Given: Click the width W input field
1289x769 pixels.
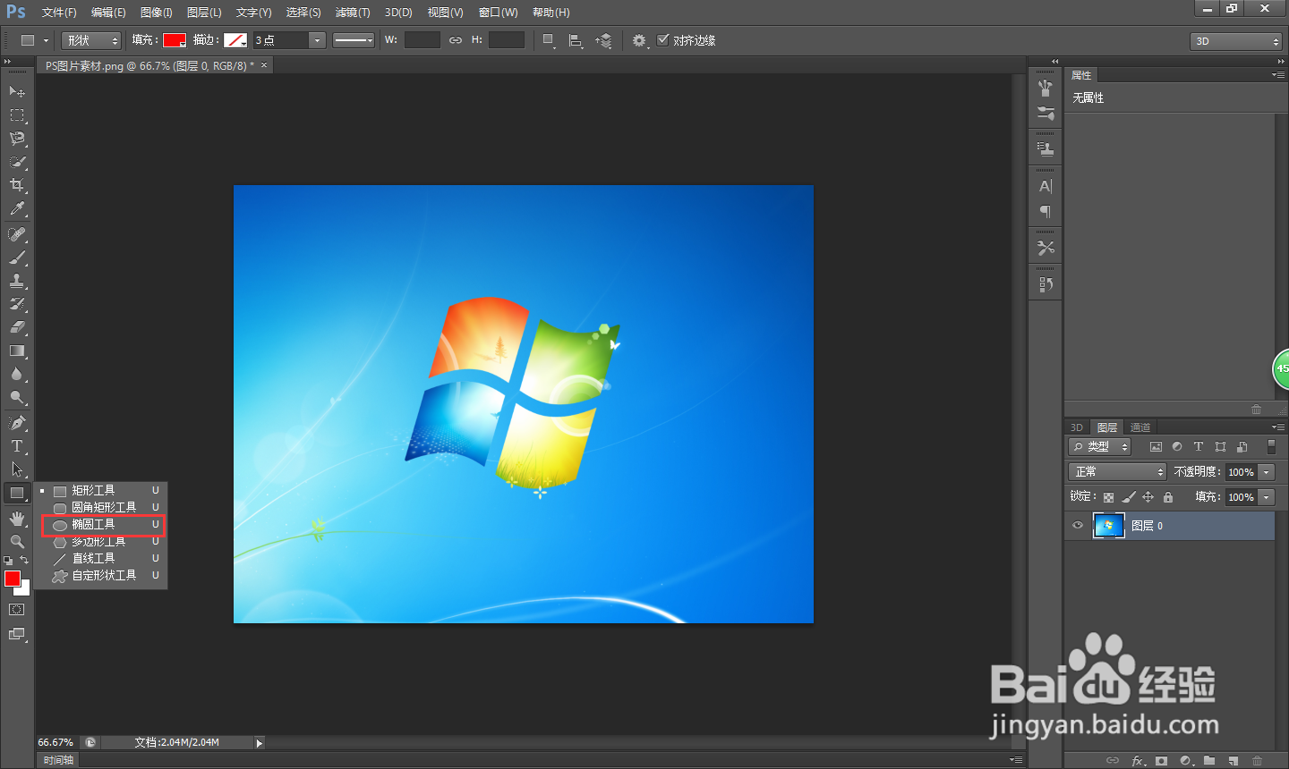Looking at the screenshot, I should 423,40.
